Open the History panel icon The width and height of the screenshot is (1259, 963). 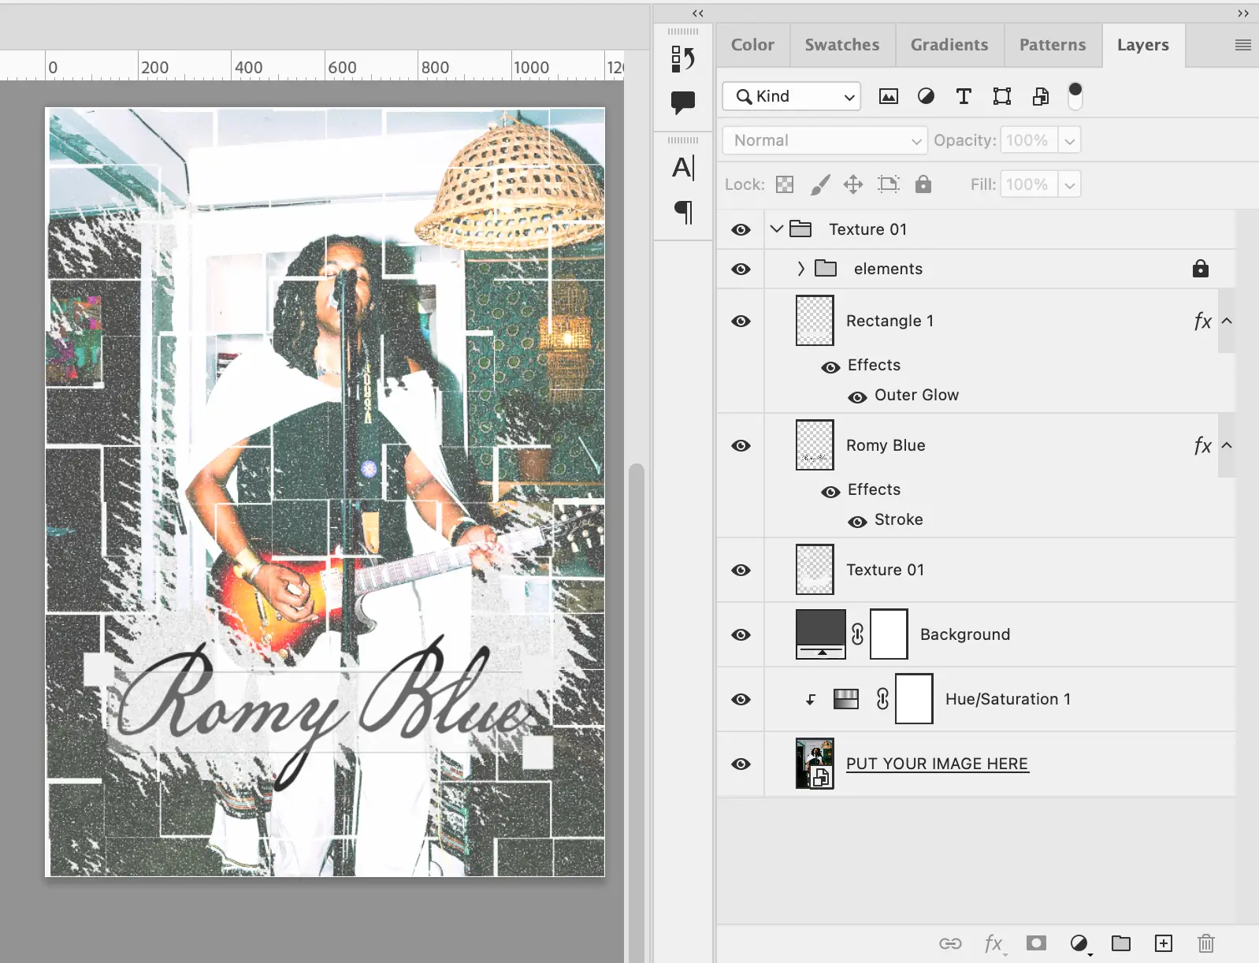(x=682, y=59)
